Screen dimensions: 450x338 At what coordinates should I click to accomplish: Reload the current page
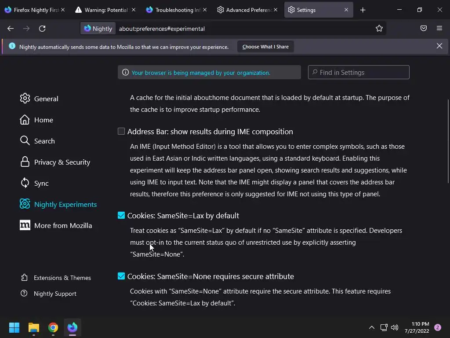point(42,29)
